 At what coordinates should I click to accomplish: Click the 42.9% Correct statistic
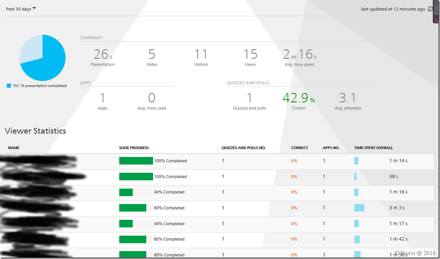coord(299,98)
